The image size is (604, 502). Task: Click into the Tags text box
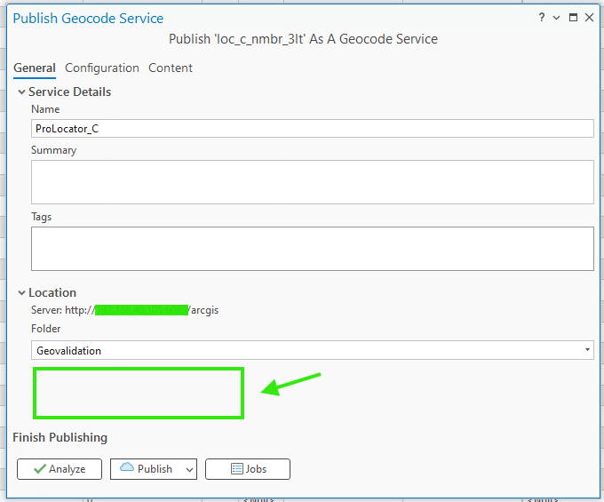[x=312, y=249]
